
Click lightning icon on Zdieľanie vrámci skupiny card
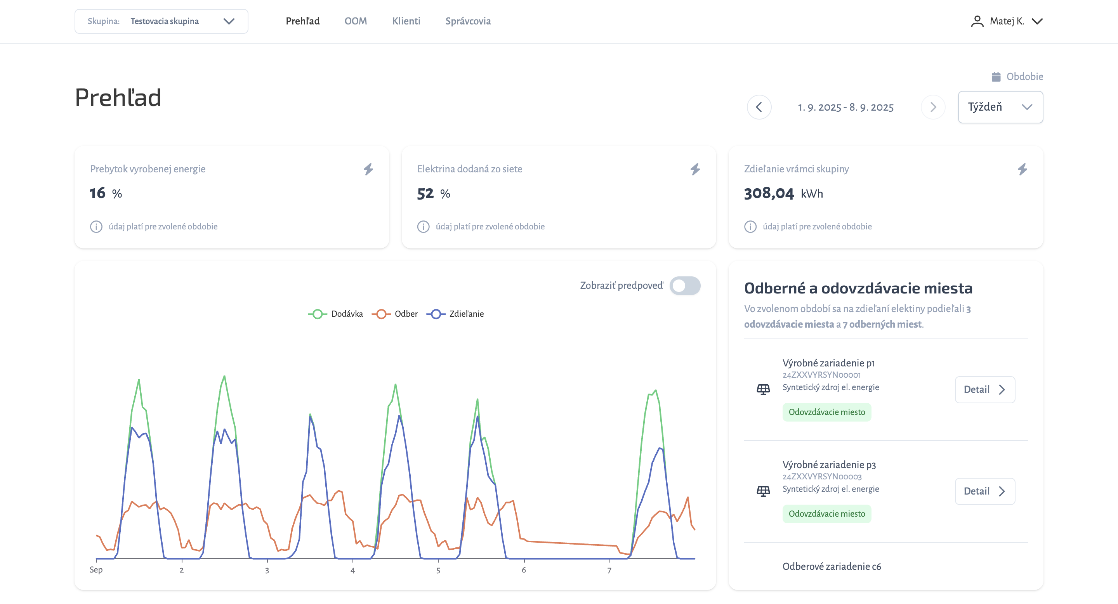pyautogui.click(x=1022, y=169)
